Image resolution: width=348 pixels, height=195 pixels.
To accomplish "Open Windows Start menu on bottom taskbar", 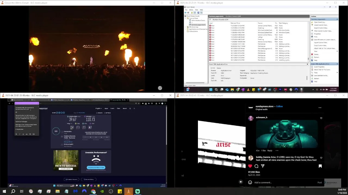I will (x=4, y=191).
